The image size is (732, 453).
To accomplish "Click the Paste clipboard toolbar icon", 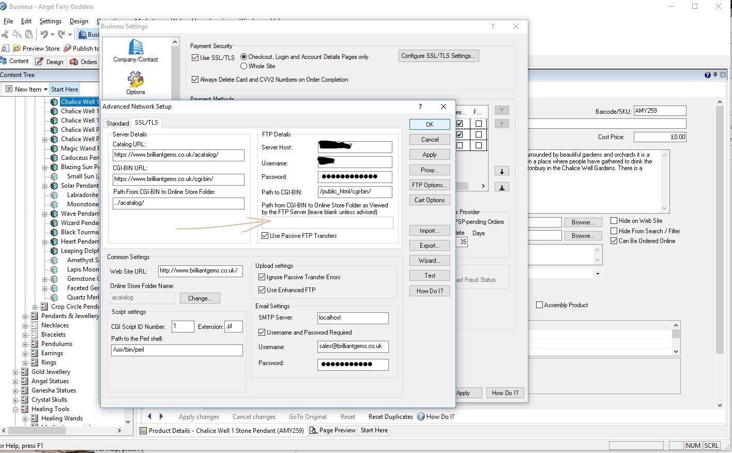I will pyautogui.click(x=29, y=35).
